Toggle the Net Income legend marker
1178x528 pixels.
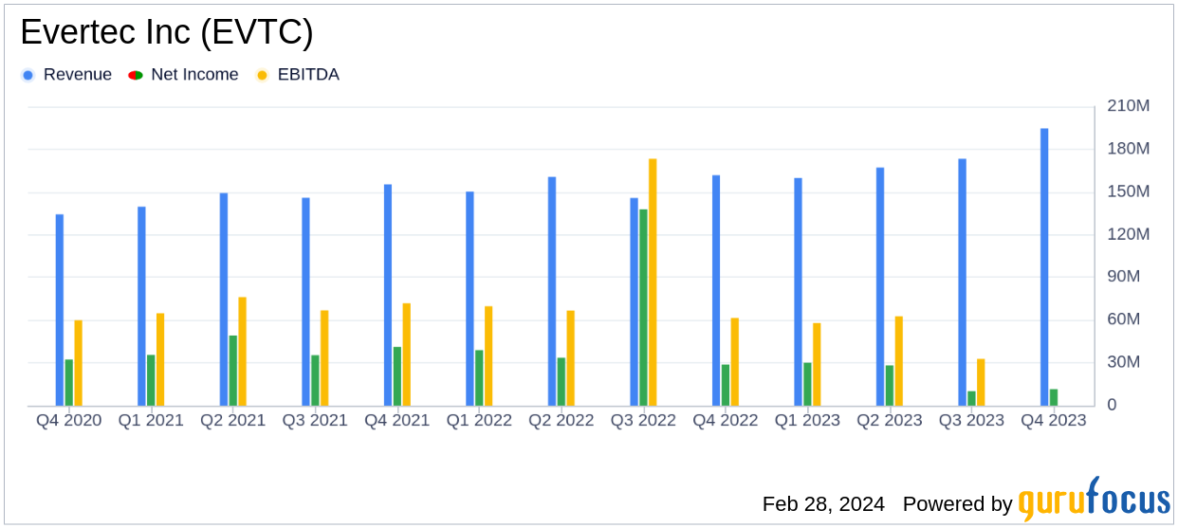pyautogui.click(x=136, y=75)
